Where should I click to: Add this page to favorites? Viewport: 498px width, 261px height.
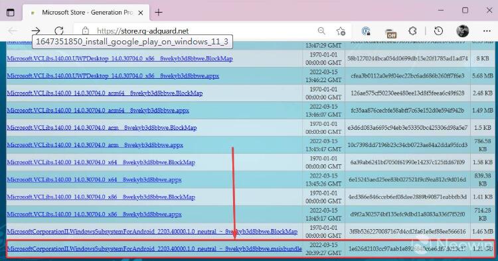pyautogui.click(x=341, y=31)
